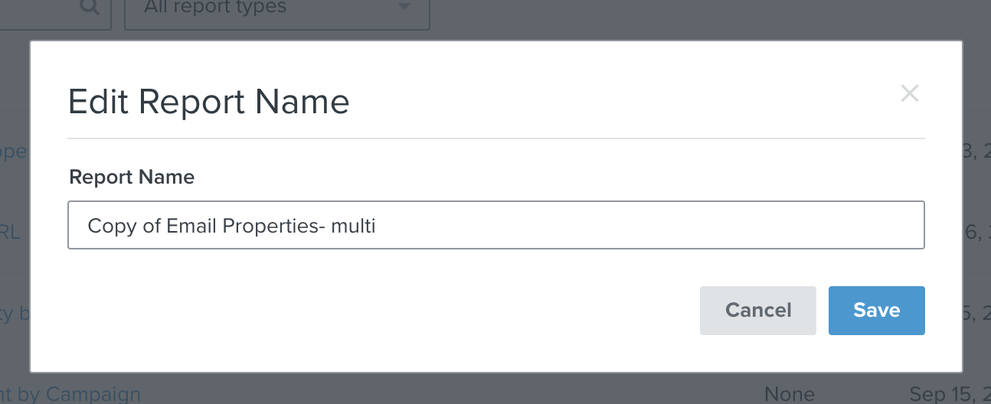Click the "None" cell in bottom row

tap(789, 395)
